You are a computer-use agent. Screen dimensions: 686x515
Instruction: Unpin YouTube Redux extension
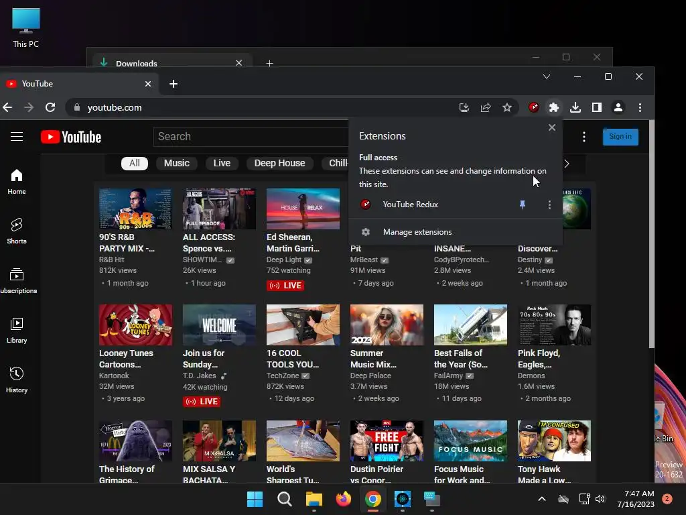coord(523,205)
